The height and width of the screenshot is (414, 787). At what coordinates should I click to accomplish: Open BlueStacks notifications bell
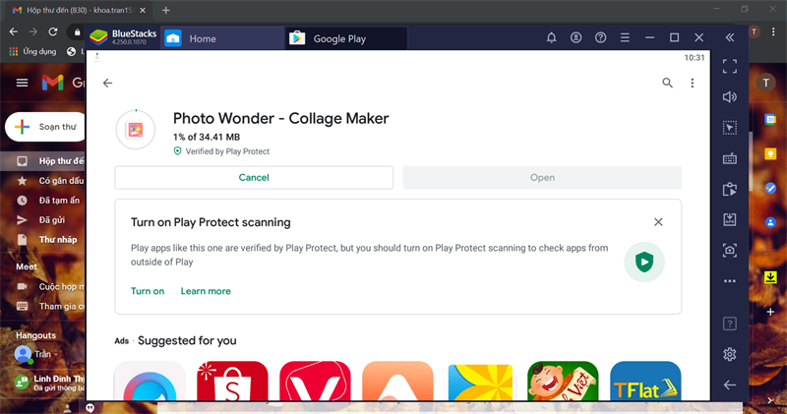click(551, 38)
